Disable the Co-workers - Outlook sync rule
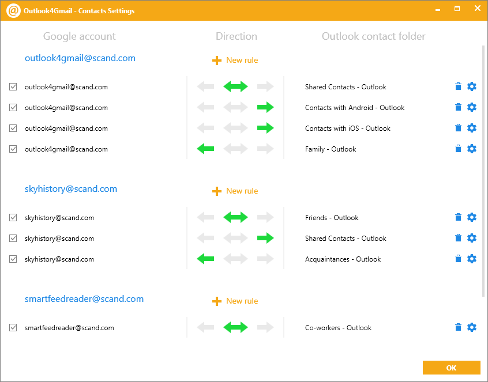488x382 pixels. (13, 327)
